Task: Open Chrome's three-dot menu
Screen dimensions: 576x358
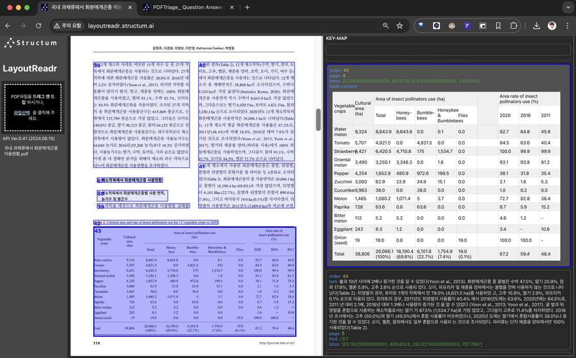Action: pyautogui.click(x=567, y=26)
